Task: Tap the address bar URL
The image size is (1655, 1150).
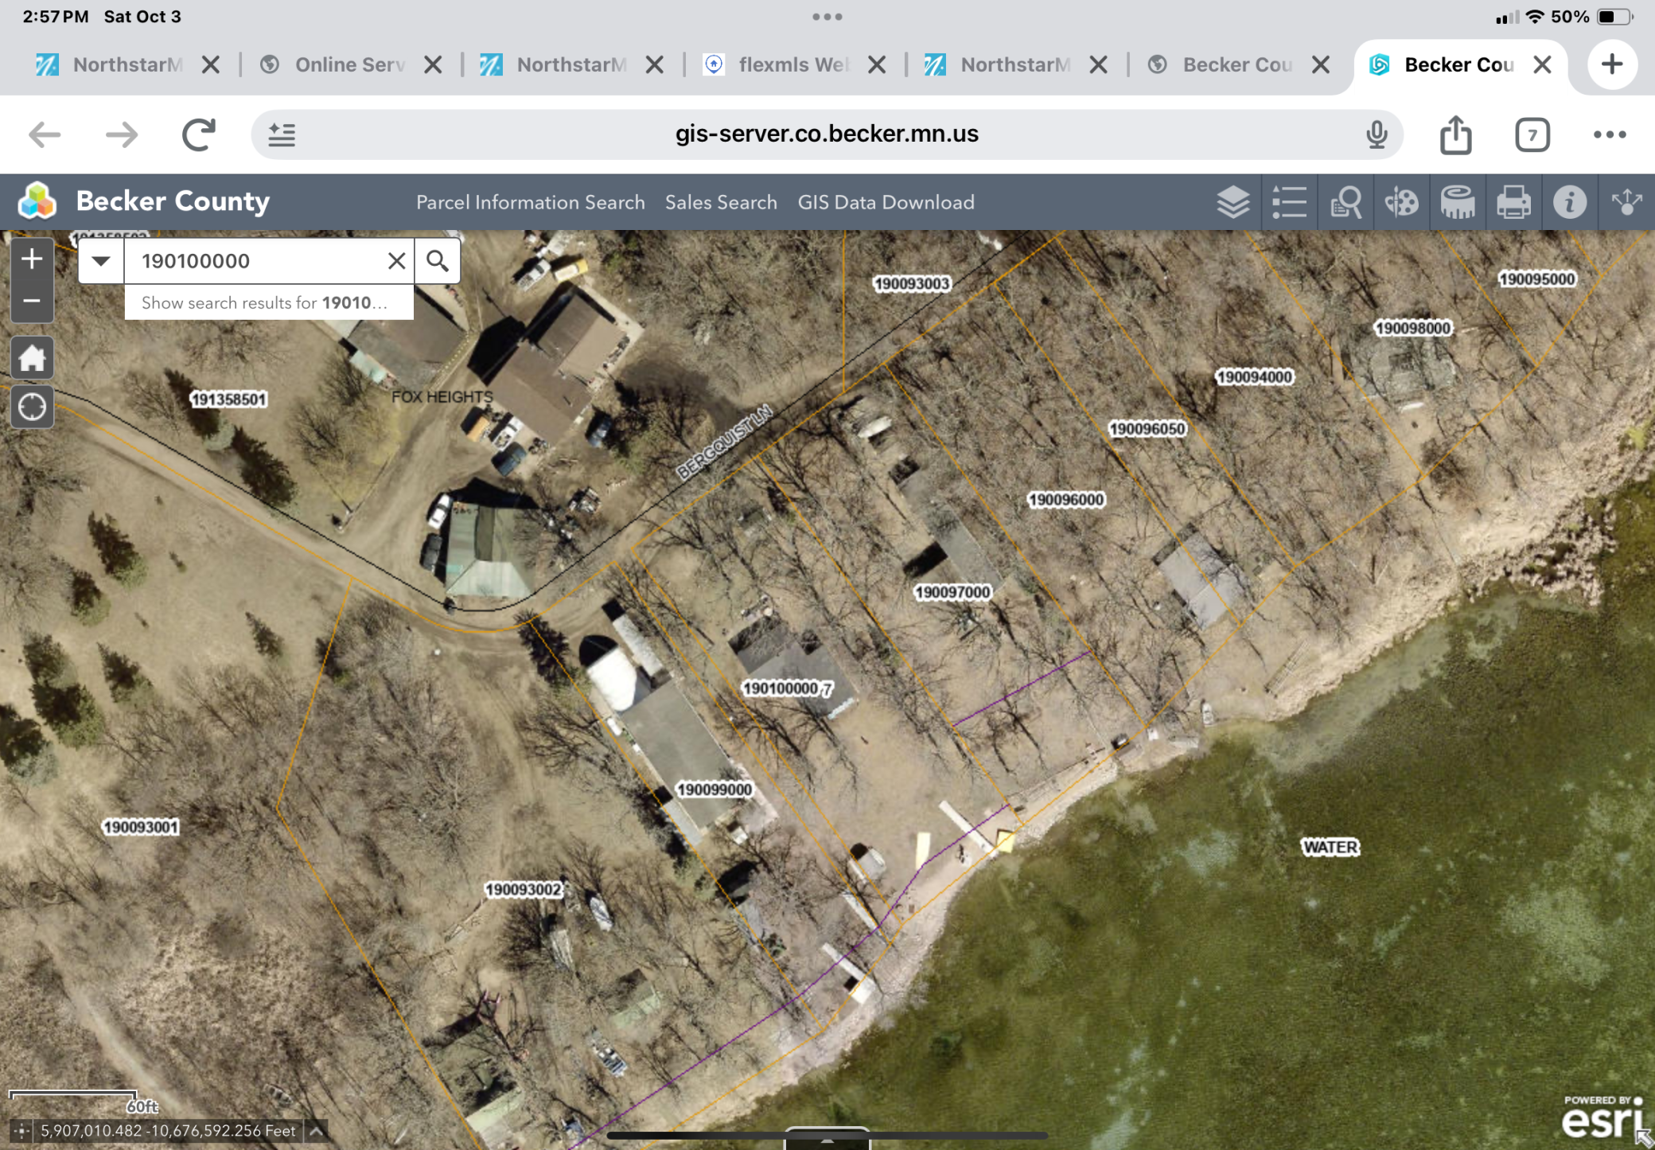Action: click(x=827, y=134)
